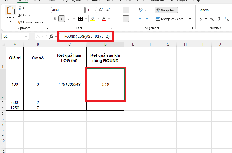
Task: Open the Alignment settings dialog launcher
Action: [193, 28]
